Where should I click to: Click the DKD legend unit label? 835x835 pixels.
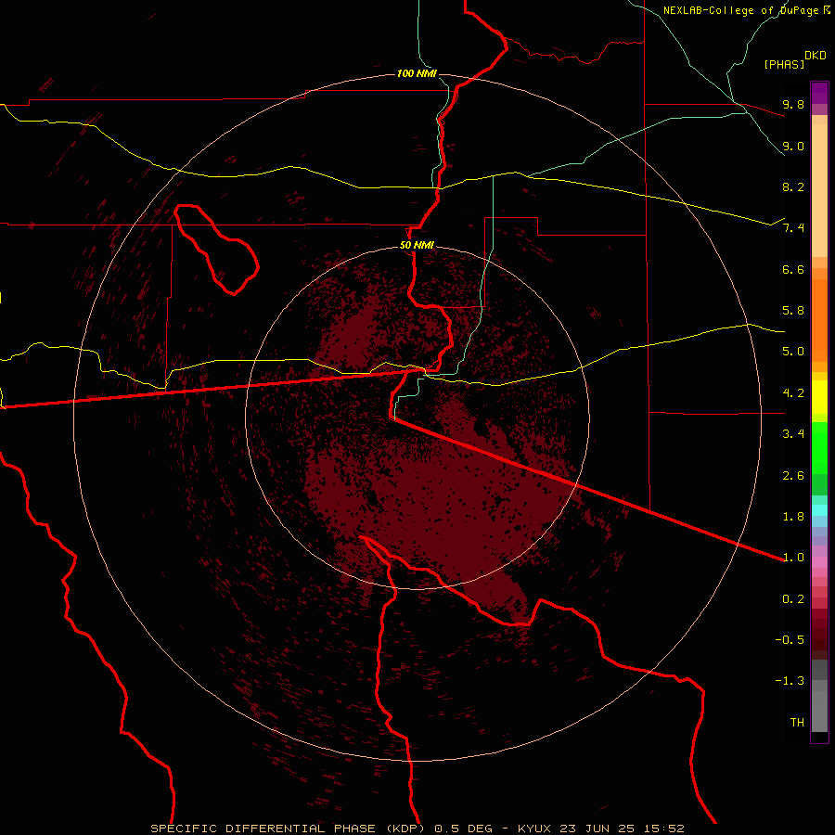point(815,56)
